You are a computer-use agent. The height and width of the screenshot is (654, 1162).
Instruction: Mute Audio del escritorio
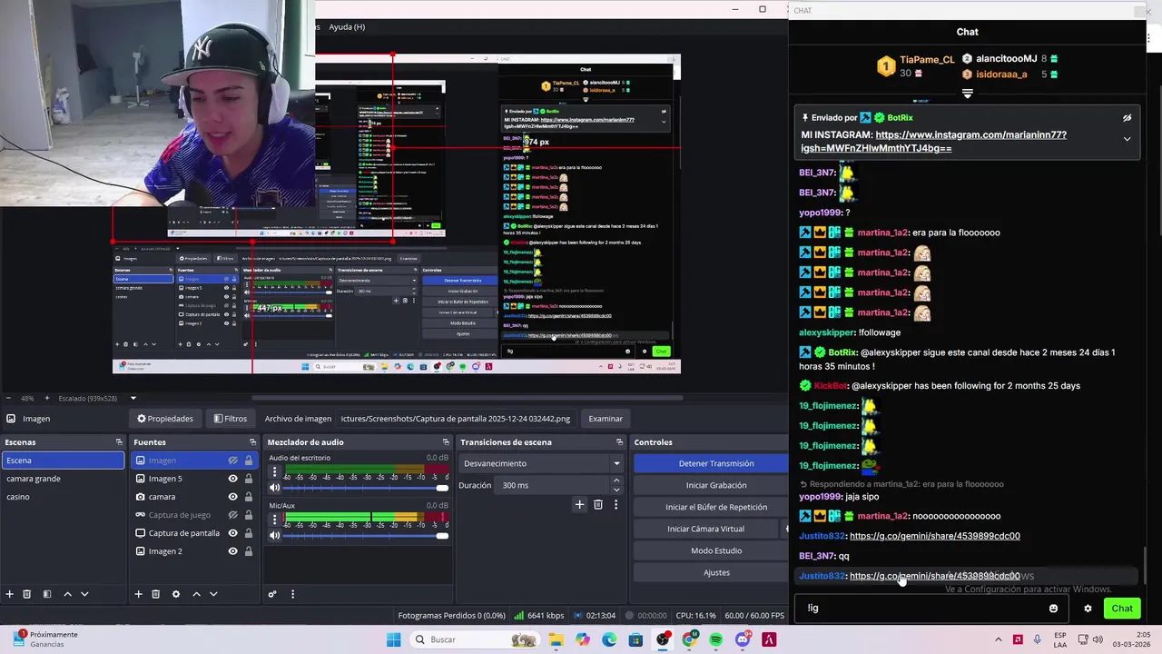pos(275,488)
